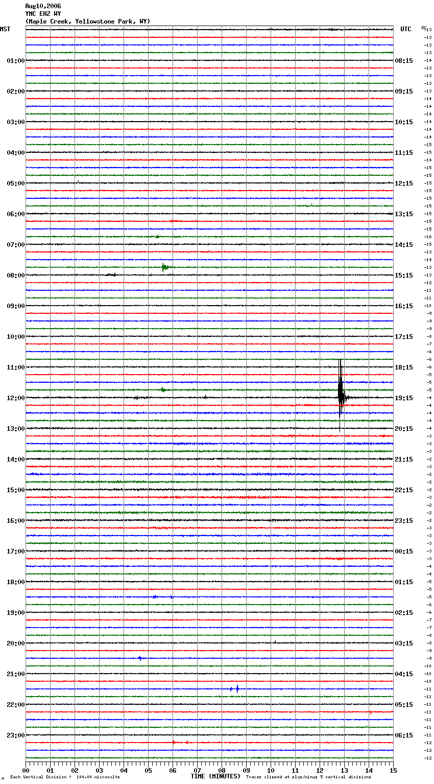
Task: Select the 16:00 MST row label
Action: tap(16, 521)
